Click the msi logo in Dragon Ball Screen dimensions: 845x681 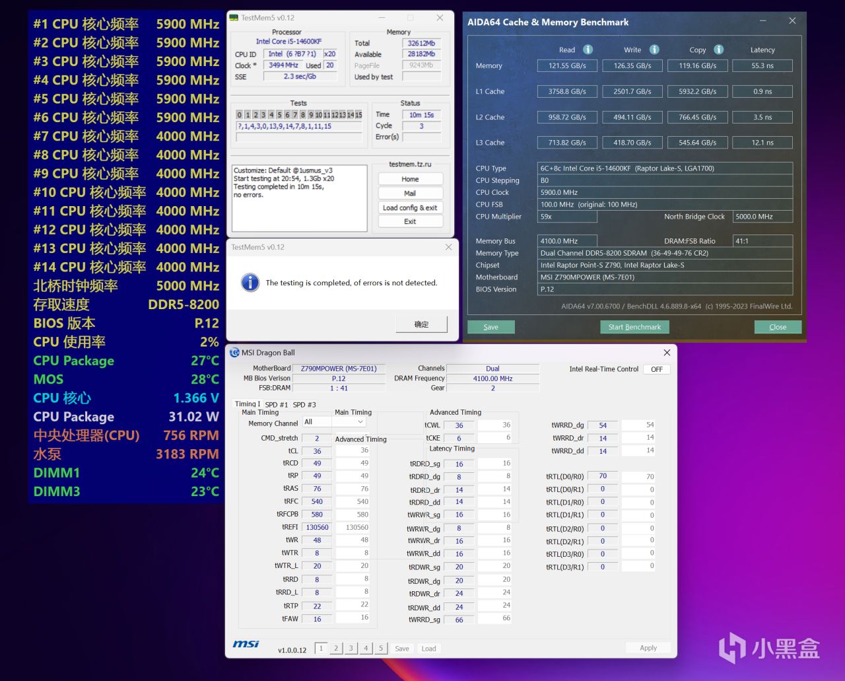(x=246, y=644)
